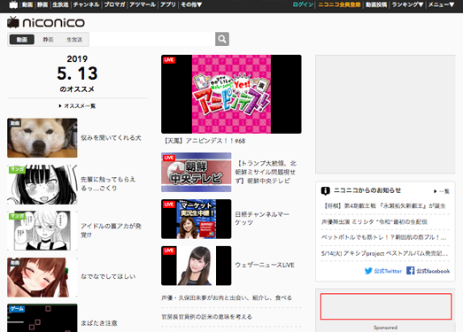
Task: Expand the メニュー▼ dropdown
Action: coord(441,4)
